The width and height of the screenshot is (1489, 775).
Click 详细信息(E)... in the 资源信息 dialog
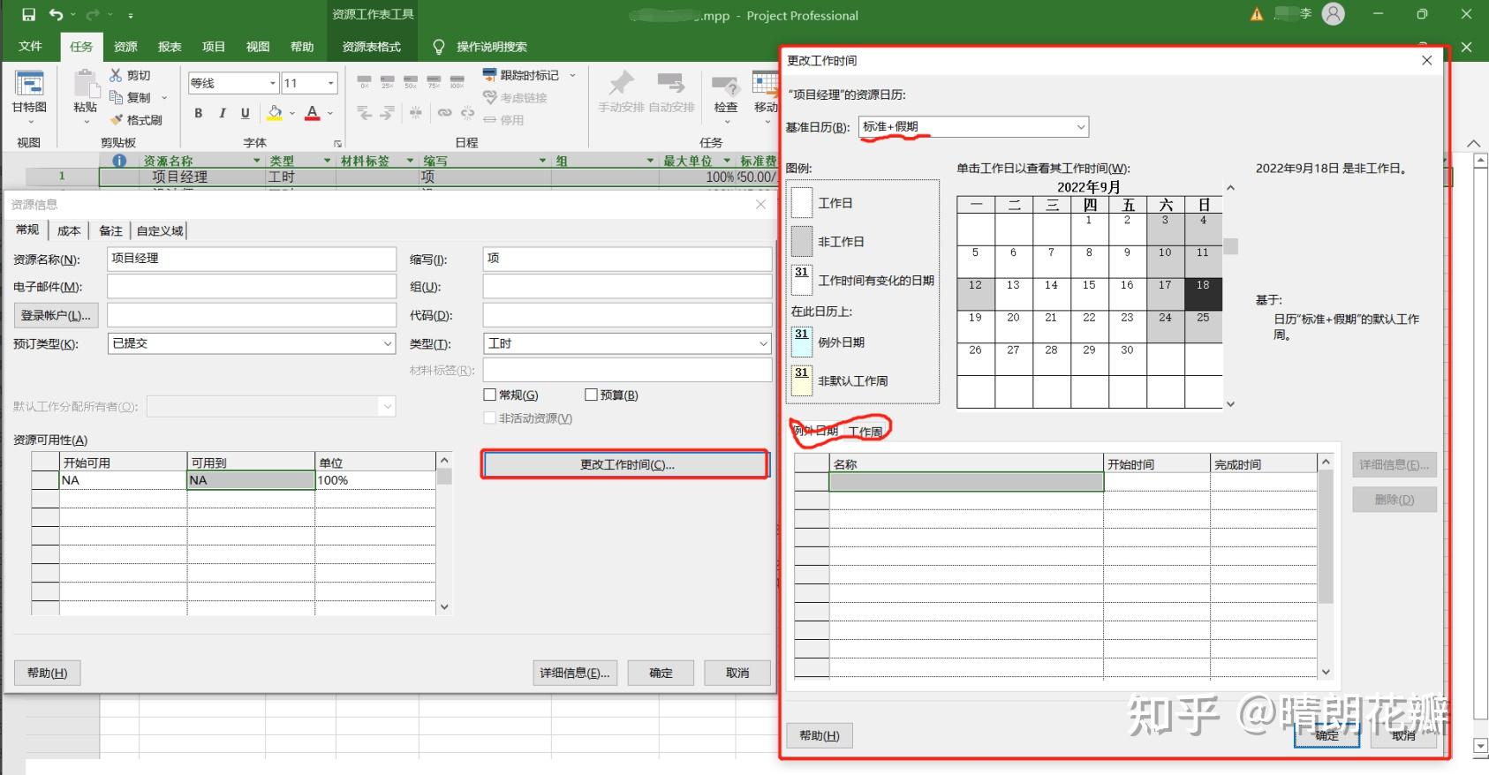[575, 673]
